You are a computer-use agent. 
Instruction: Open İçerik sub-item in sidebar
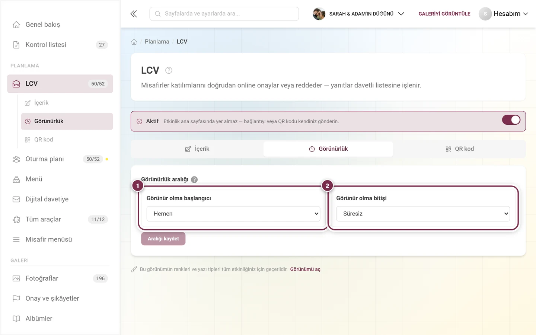[67, 103]
